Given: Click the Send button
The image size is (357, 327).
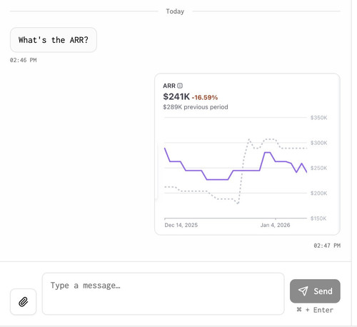Looking at the screenshot, I should pyautogui.click(x=315, y=291).
